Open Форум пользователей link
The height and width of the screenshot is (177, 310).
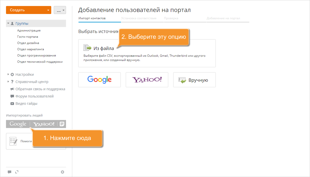click(34, 96)
